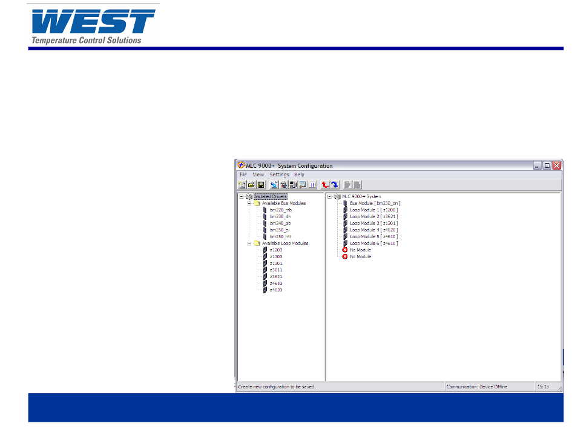
Task: Click the blue downward arrow toolbar icon
Action: pos(335,185)
